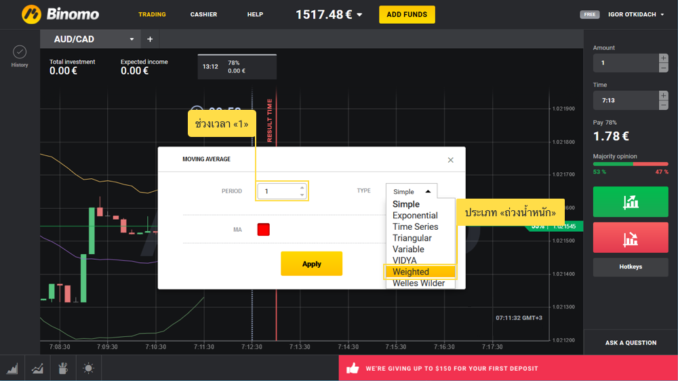Toggle the sun brightness theme icon

click(x=88, y=368)
